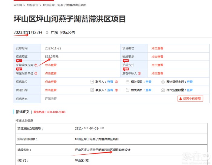Open 查看 link for 合作业主数量
Screen dimensions: 212x165
[x=190, y=90]
